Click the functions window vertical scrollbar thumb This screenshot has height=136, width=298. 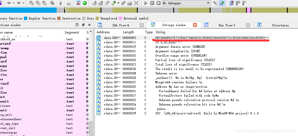[91, 128]
